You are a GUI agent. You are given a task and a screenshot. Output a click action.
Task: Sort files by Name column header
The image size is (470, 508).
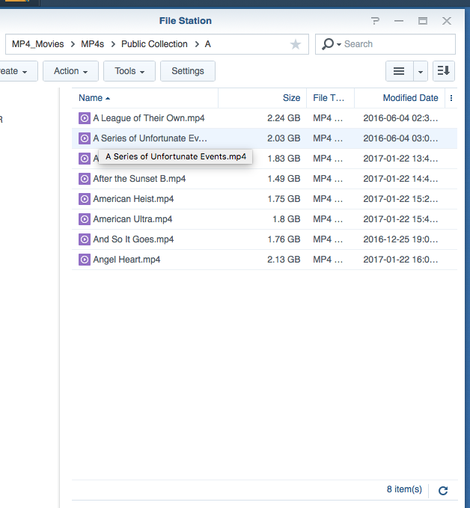[91, 98]
